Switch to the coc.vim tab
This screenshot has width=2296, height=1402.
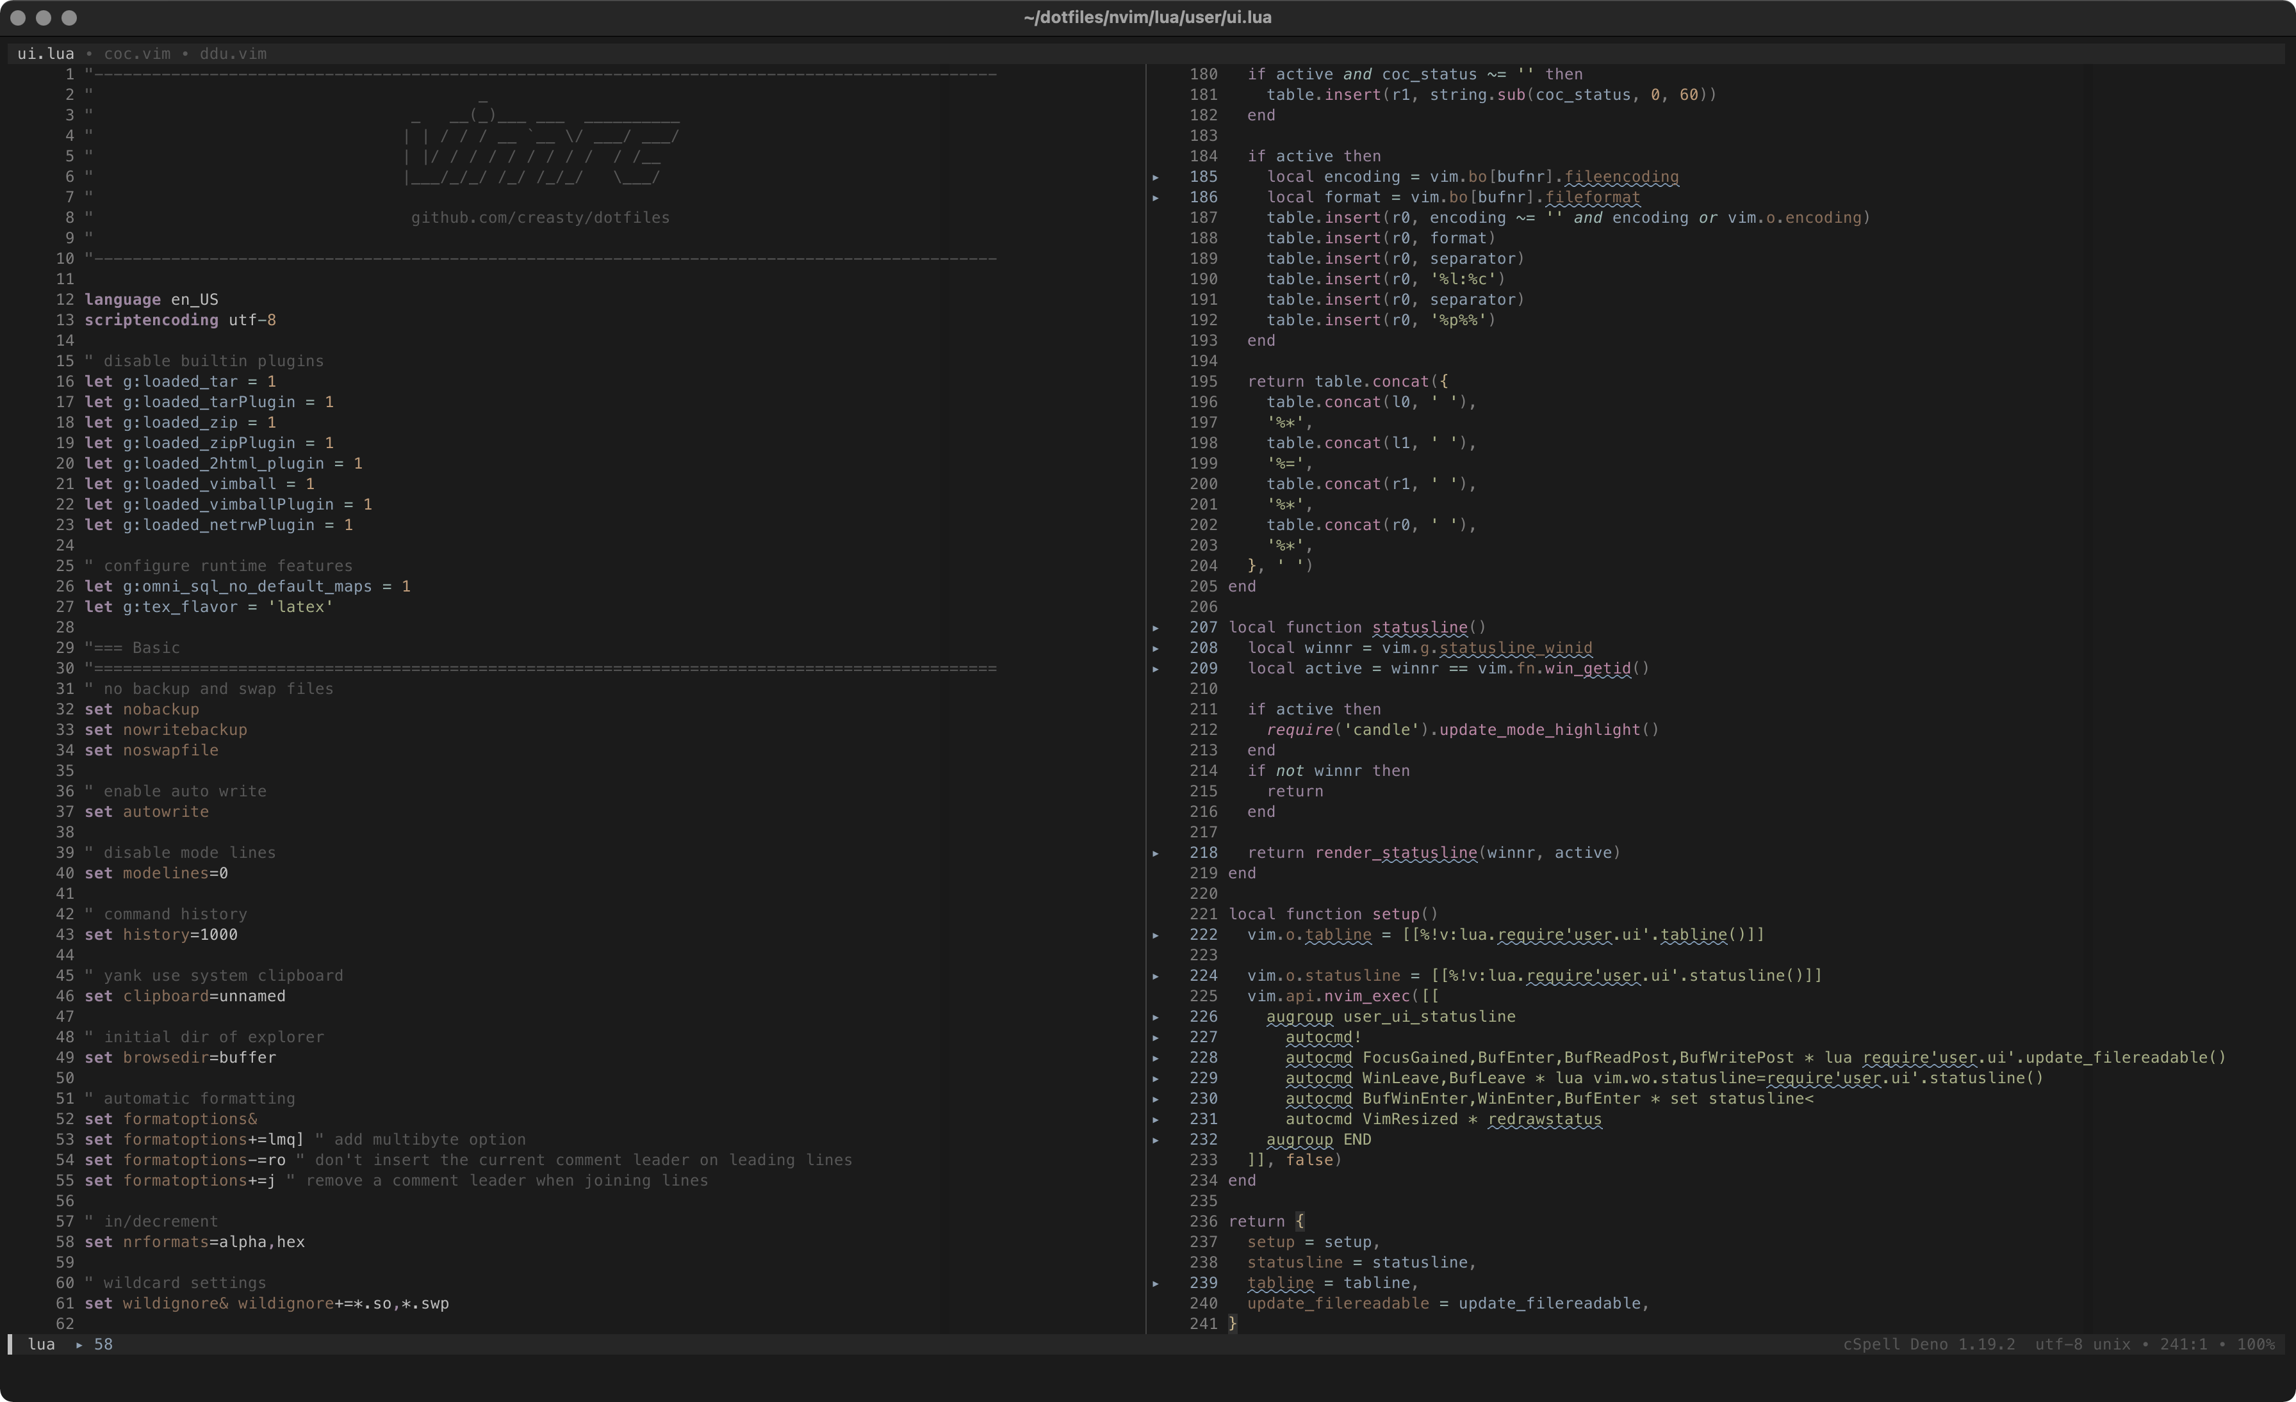(137, 54)
